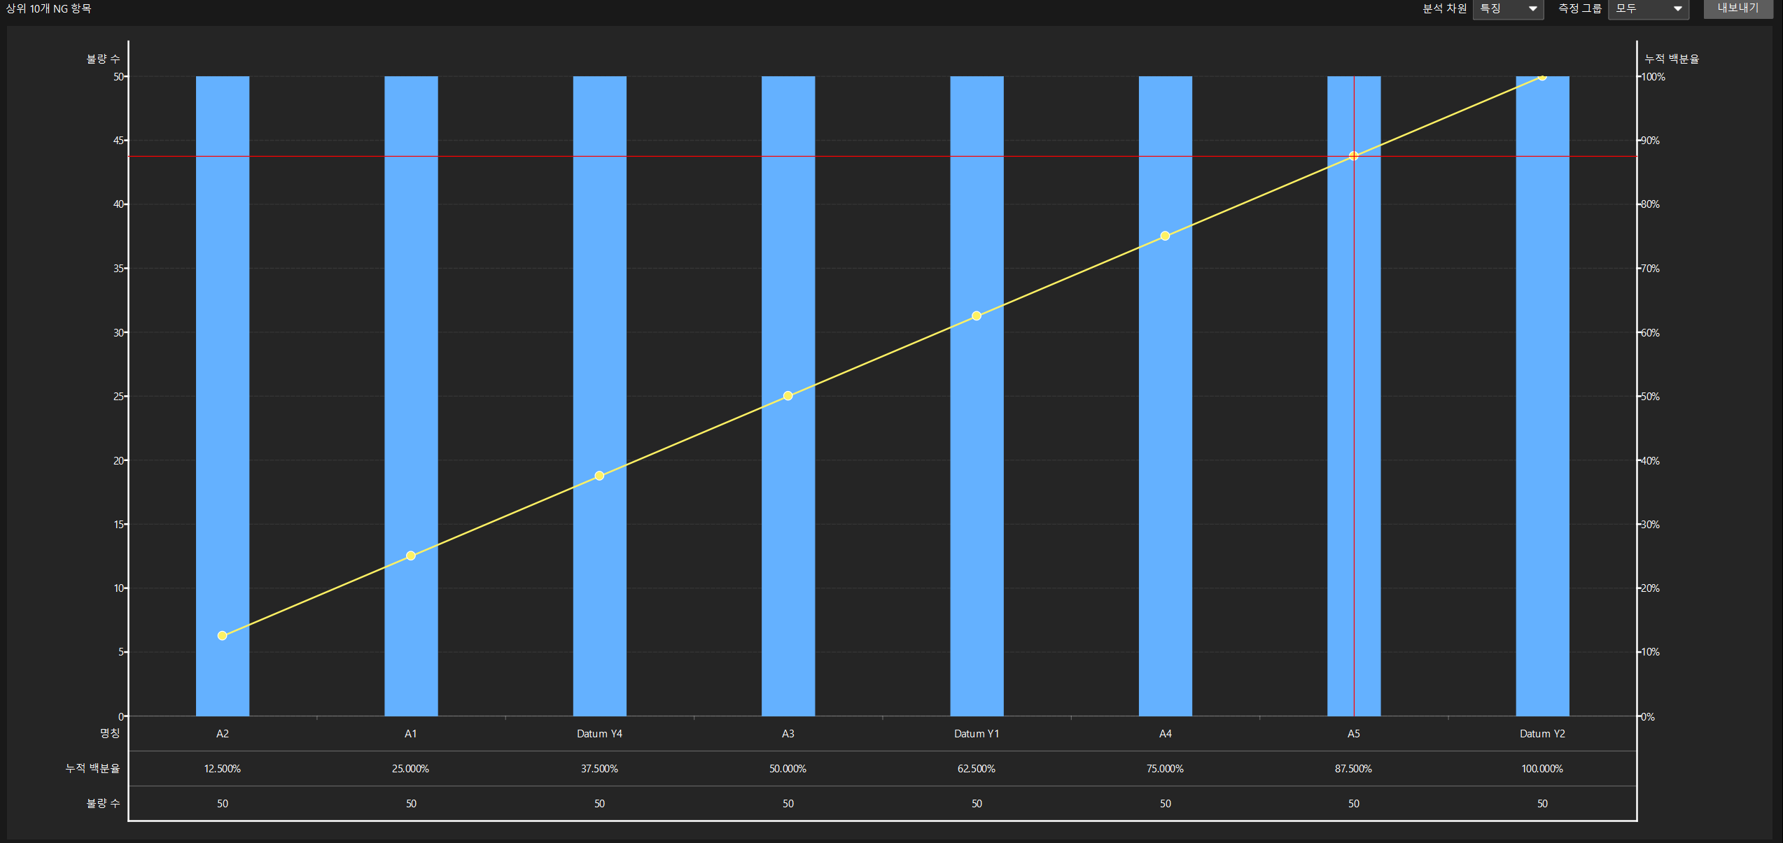Image resolution: width=1783 pixels, height=843 pixels.
Task: Click the A3 bar in the Pareto chart
Action: pos(788,396)
